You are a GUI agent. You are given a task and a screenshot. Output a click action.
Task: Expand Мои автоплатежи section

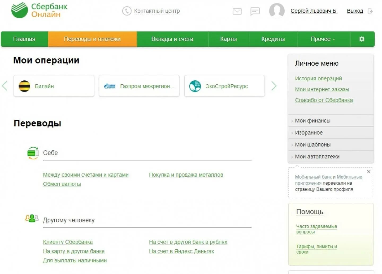pyautogui.click(x=331, y=157)
